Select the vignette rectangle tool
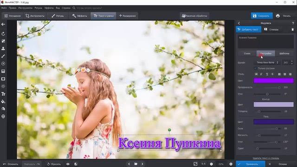This screenshot has height=167, width=297. coord(3,79)
